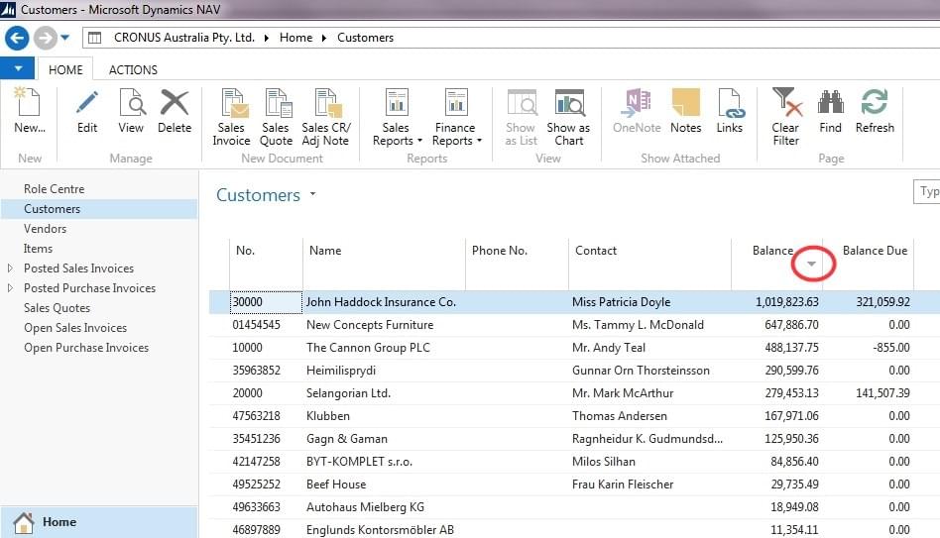940x538 pixels.
Task: Open the navigation history dropdown arrow
Action: (x=64, y=38)
